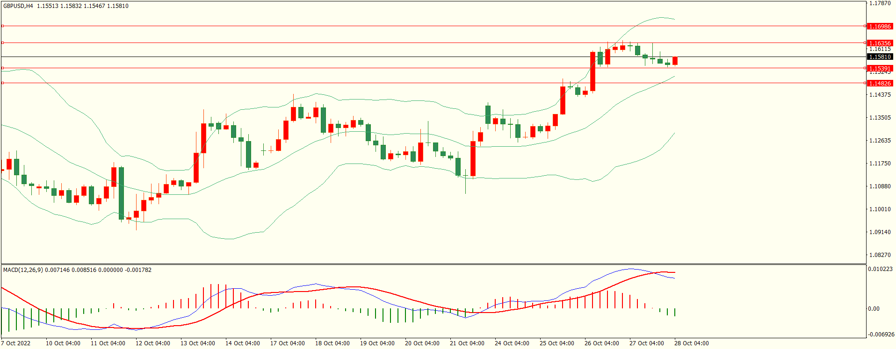Click the 28 Oct 04:00 time label
The height and width of the screenshot is (349, 896).
(692, 343)
